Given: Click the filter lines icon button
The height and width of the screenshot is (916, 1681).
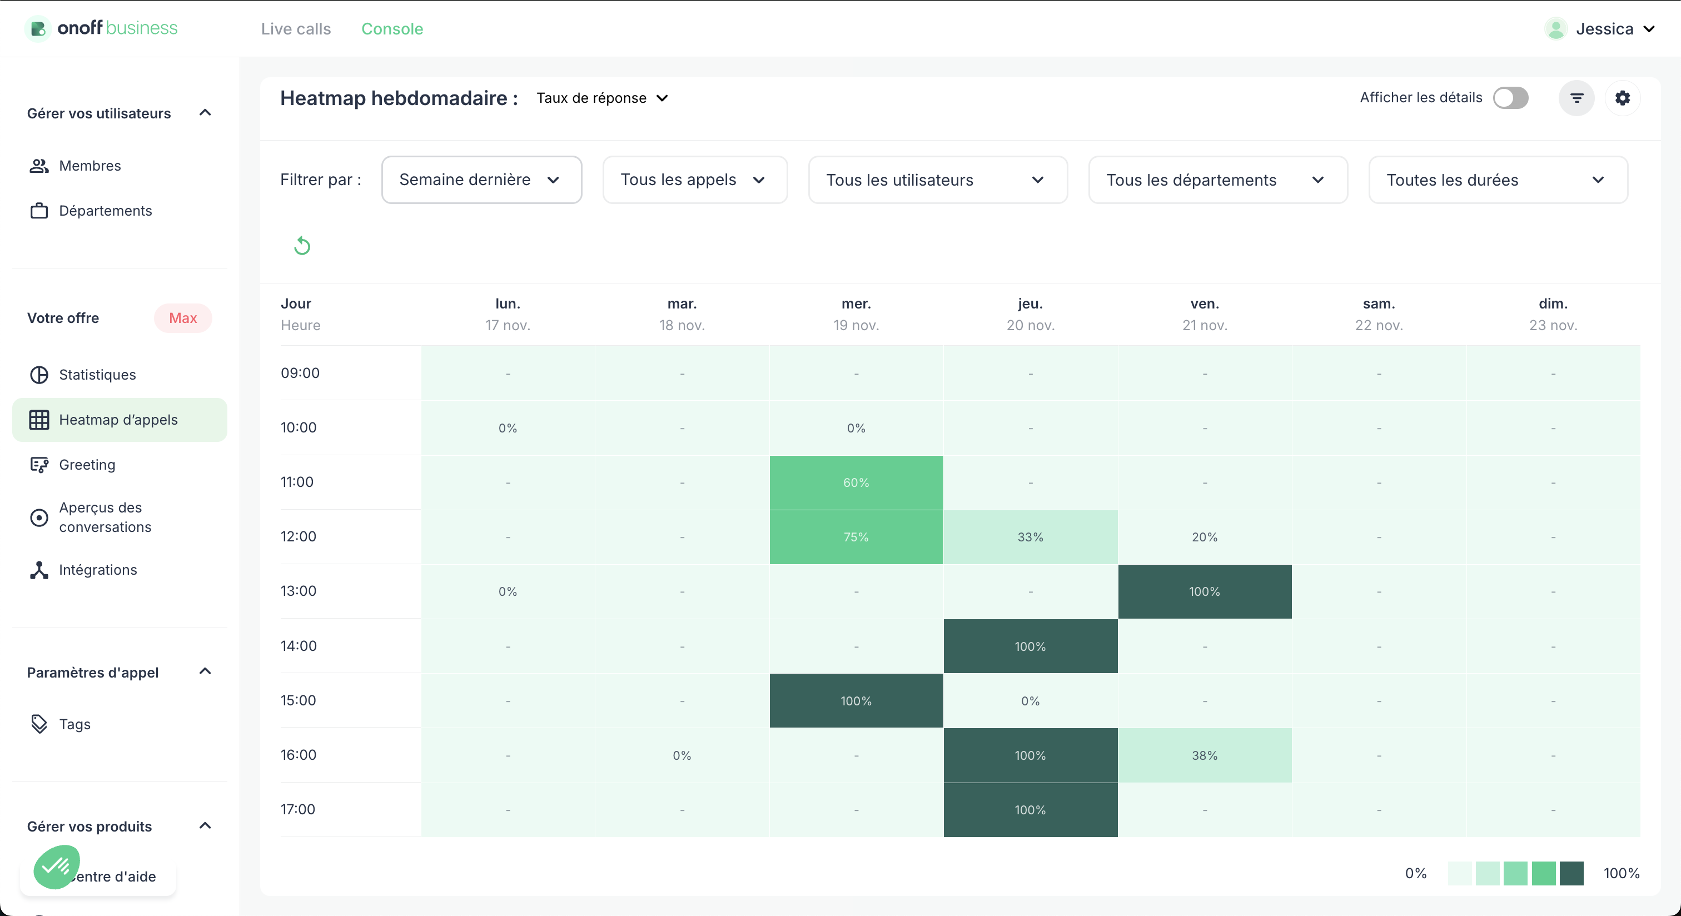Looking at the screenshot, I should (1576, 98).
